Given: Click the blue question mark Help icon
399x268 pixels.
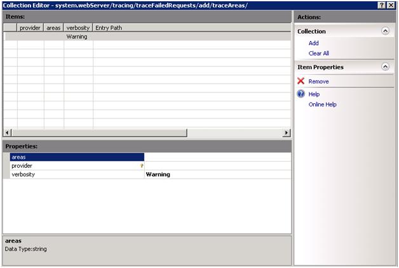Looking at the screenshot, I should pyautogui.click(x=301, y=94).
